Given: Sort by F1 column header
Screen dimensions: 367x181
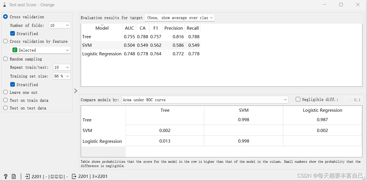Looking at the screenshot, I should click(156, 28).
